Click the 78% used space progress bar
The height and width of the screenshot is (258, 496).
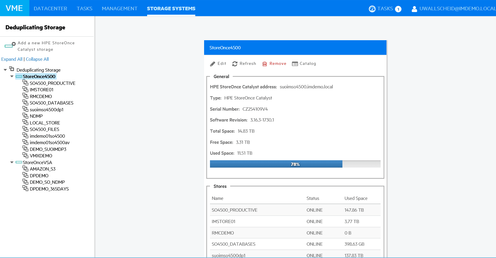pos(295,164)
